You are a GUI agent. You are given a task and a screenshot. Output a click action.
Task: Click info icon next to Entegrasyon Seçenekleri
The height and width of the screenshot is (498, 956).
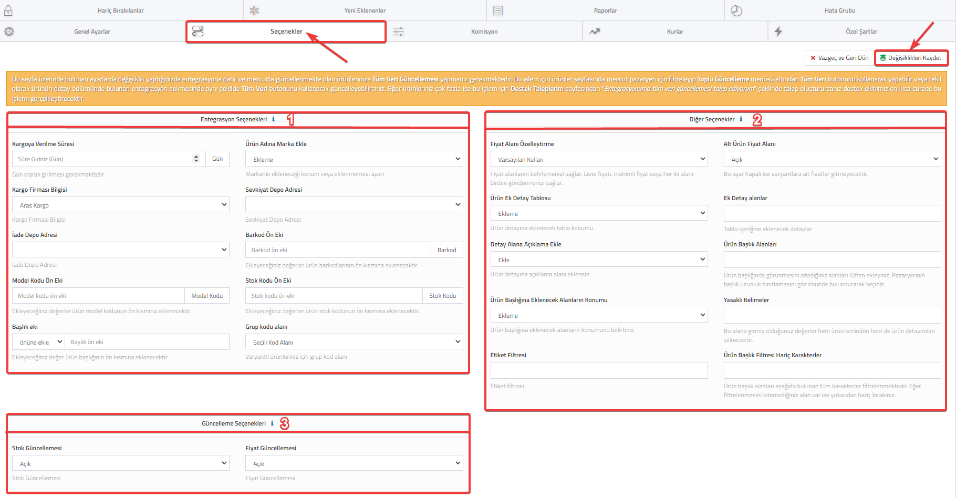(273, 119)
